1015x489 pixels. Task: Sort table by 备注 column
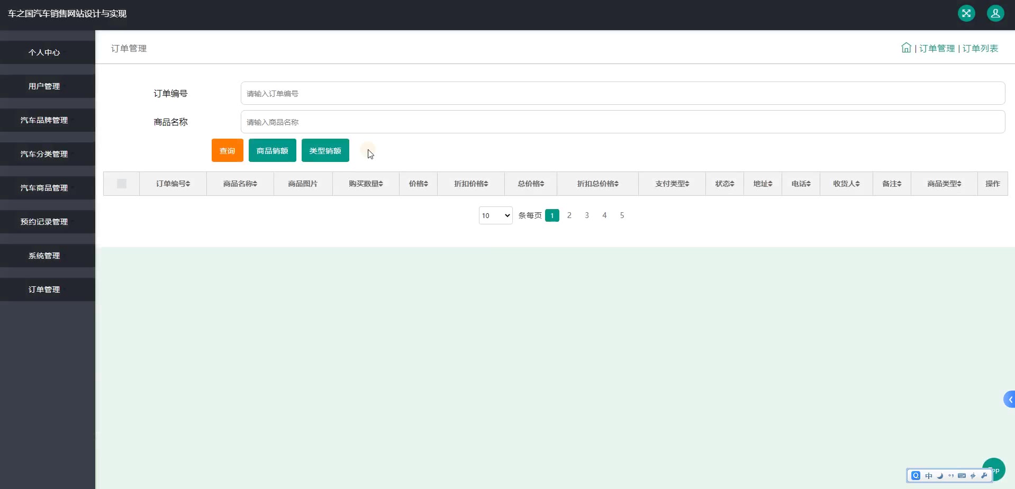tap(892, 184)
